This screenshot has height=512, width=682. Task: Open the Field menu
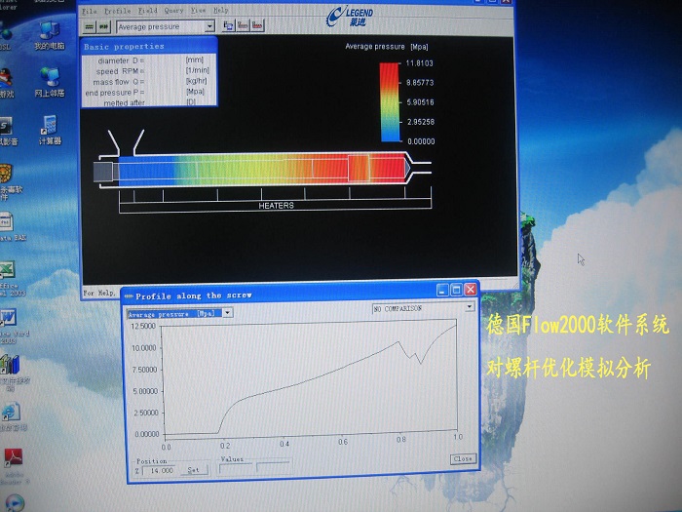coord(147,10)
